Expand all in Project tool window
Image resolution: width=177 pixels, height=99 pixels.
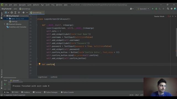pos(15,13)
